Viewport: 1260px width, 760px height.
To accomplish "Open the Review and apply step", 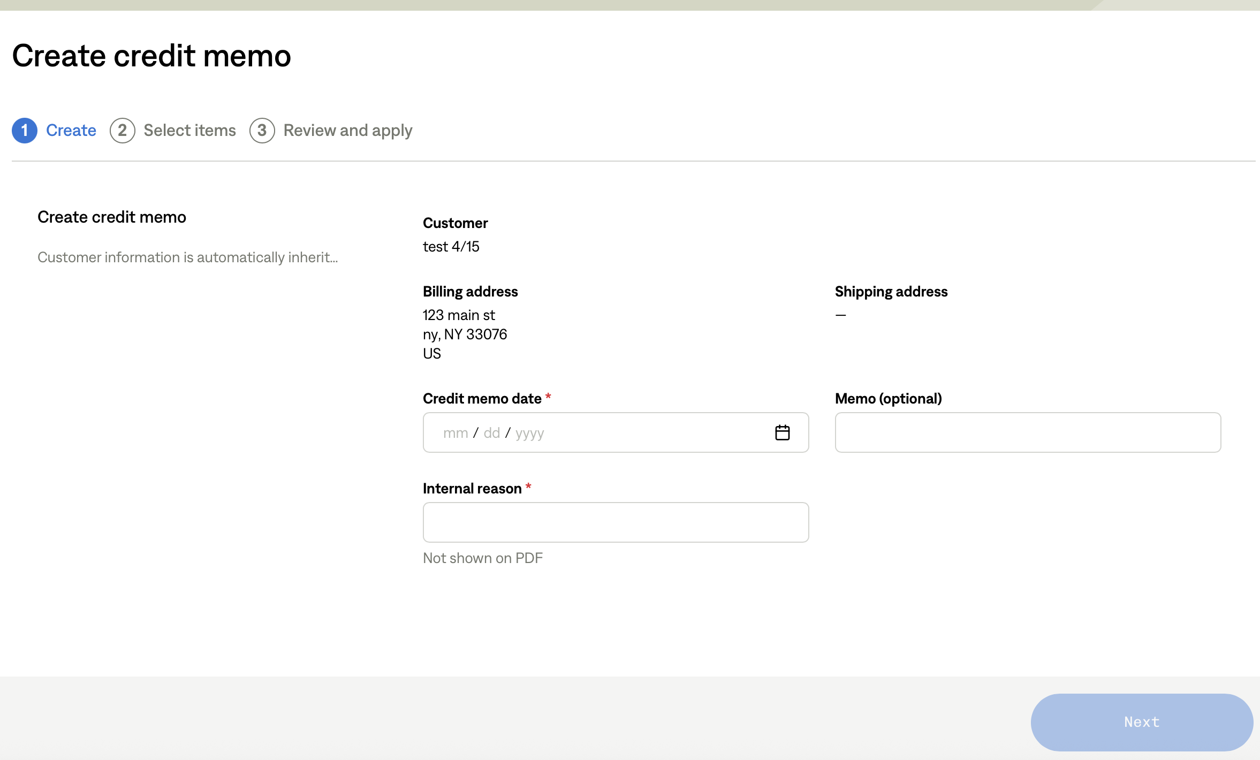I will (x=347, y=131).
